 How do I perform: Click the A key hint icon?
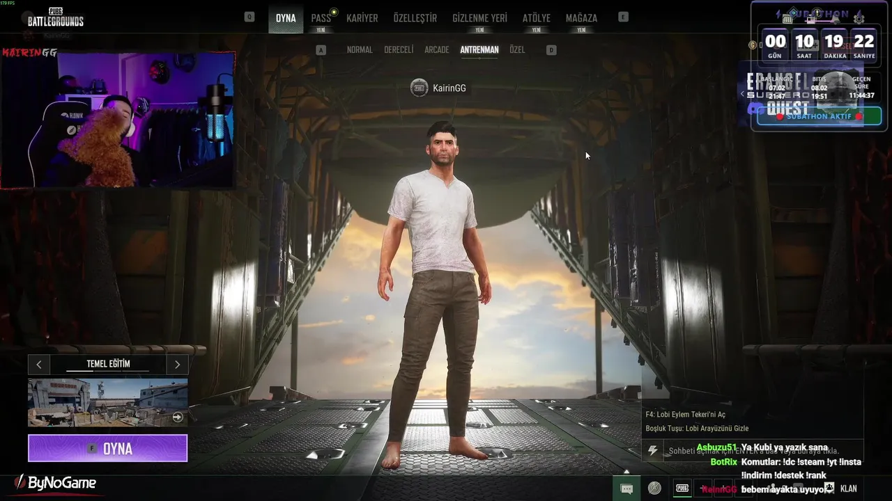tap(321, 50)
